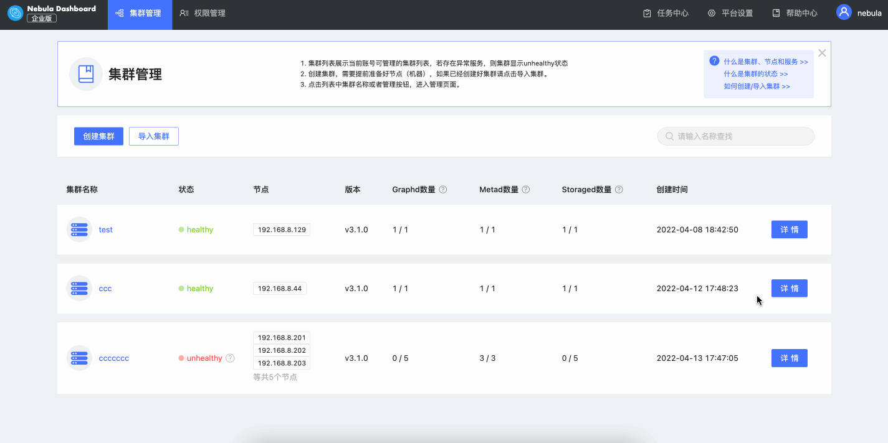
Task: Open the 权限管理 tab
Action: point(203,13)
